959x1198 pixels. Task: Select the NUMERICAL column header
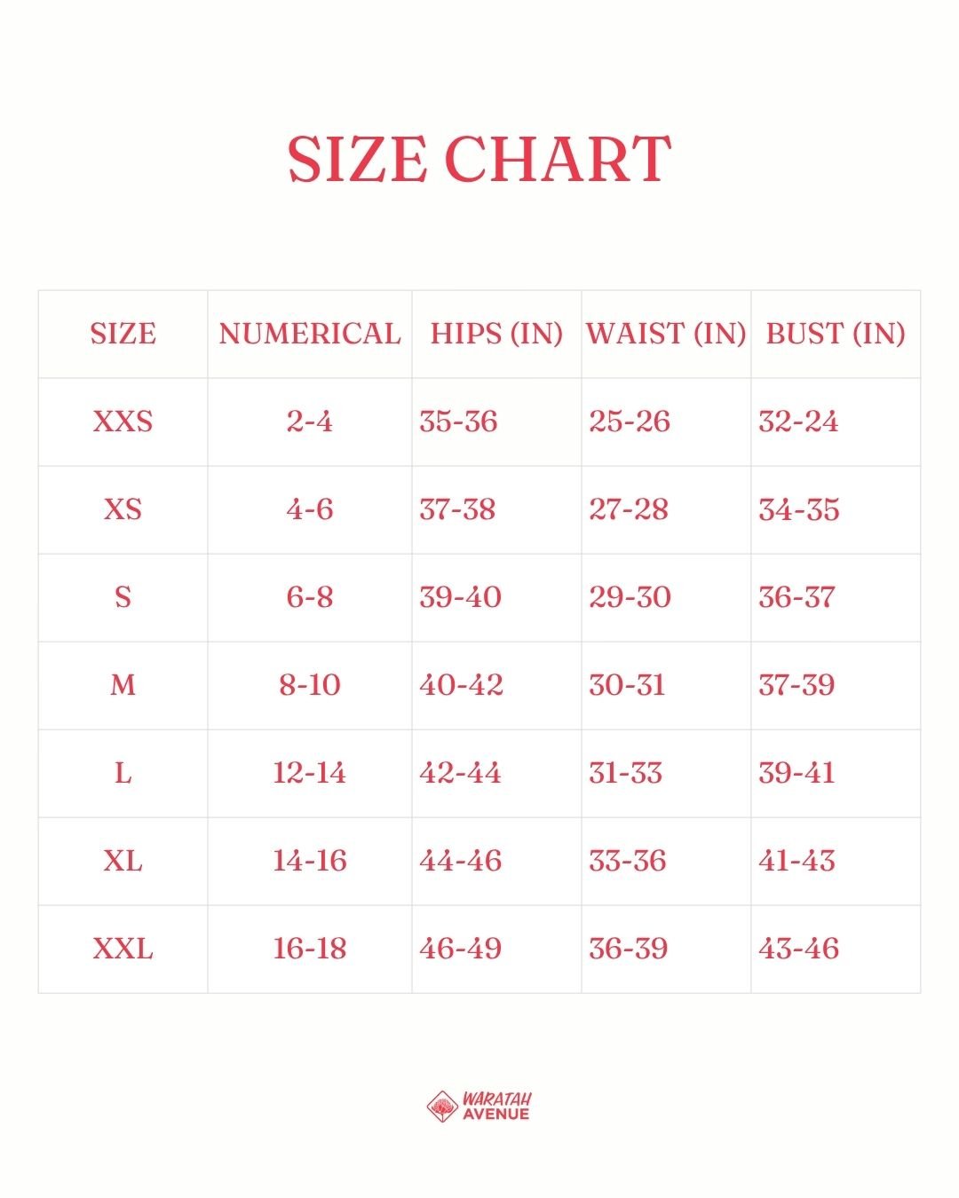point(310,334)
